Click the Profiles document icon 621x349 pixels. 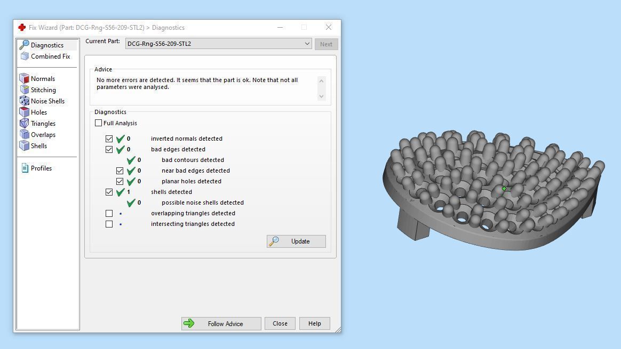(x=25, y=168)
